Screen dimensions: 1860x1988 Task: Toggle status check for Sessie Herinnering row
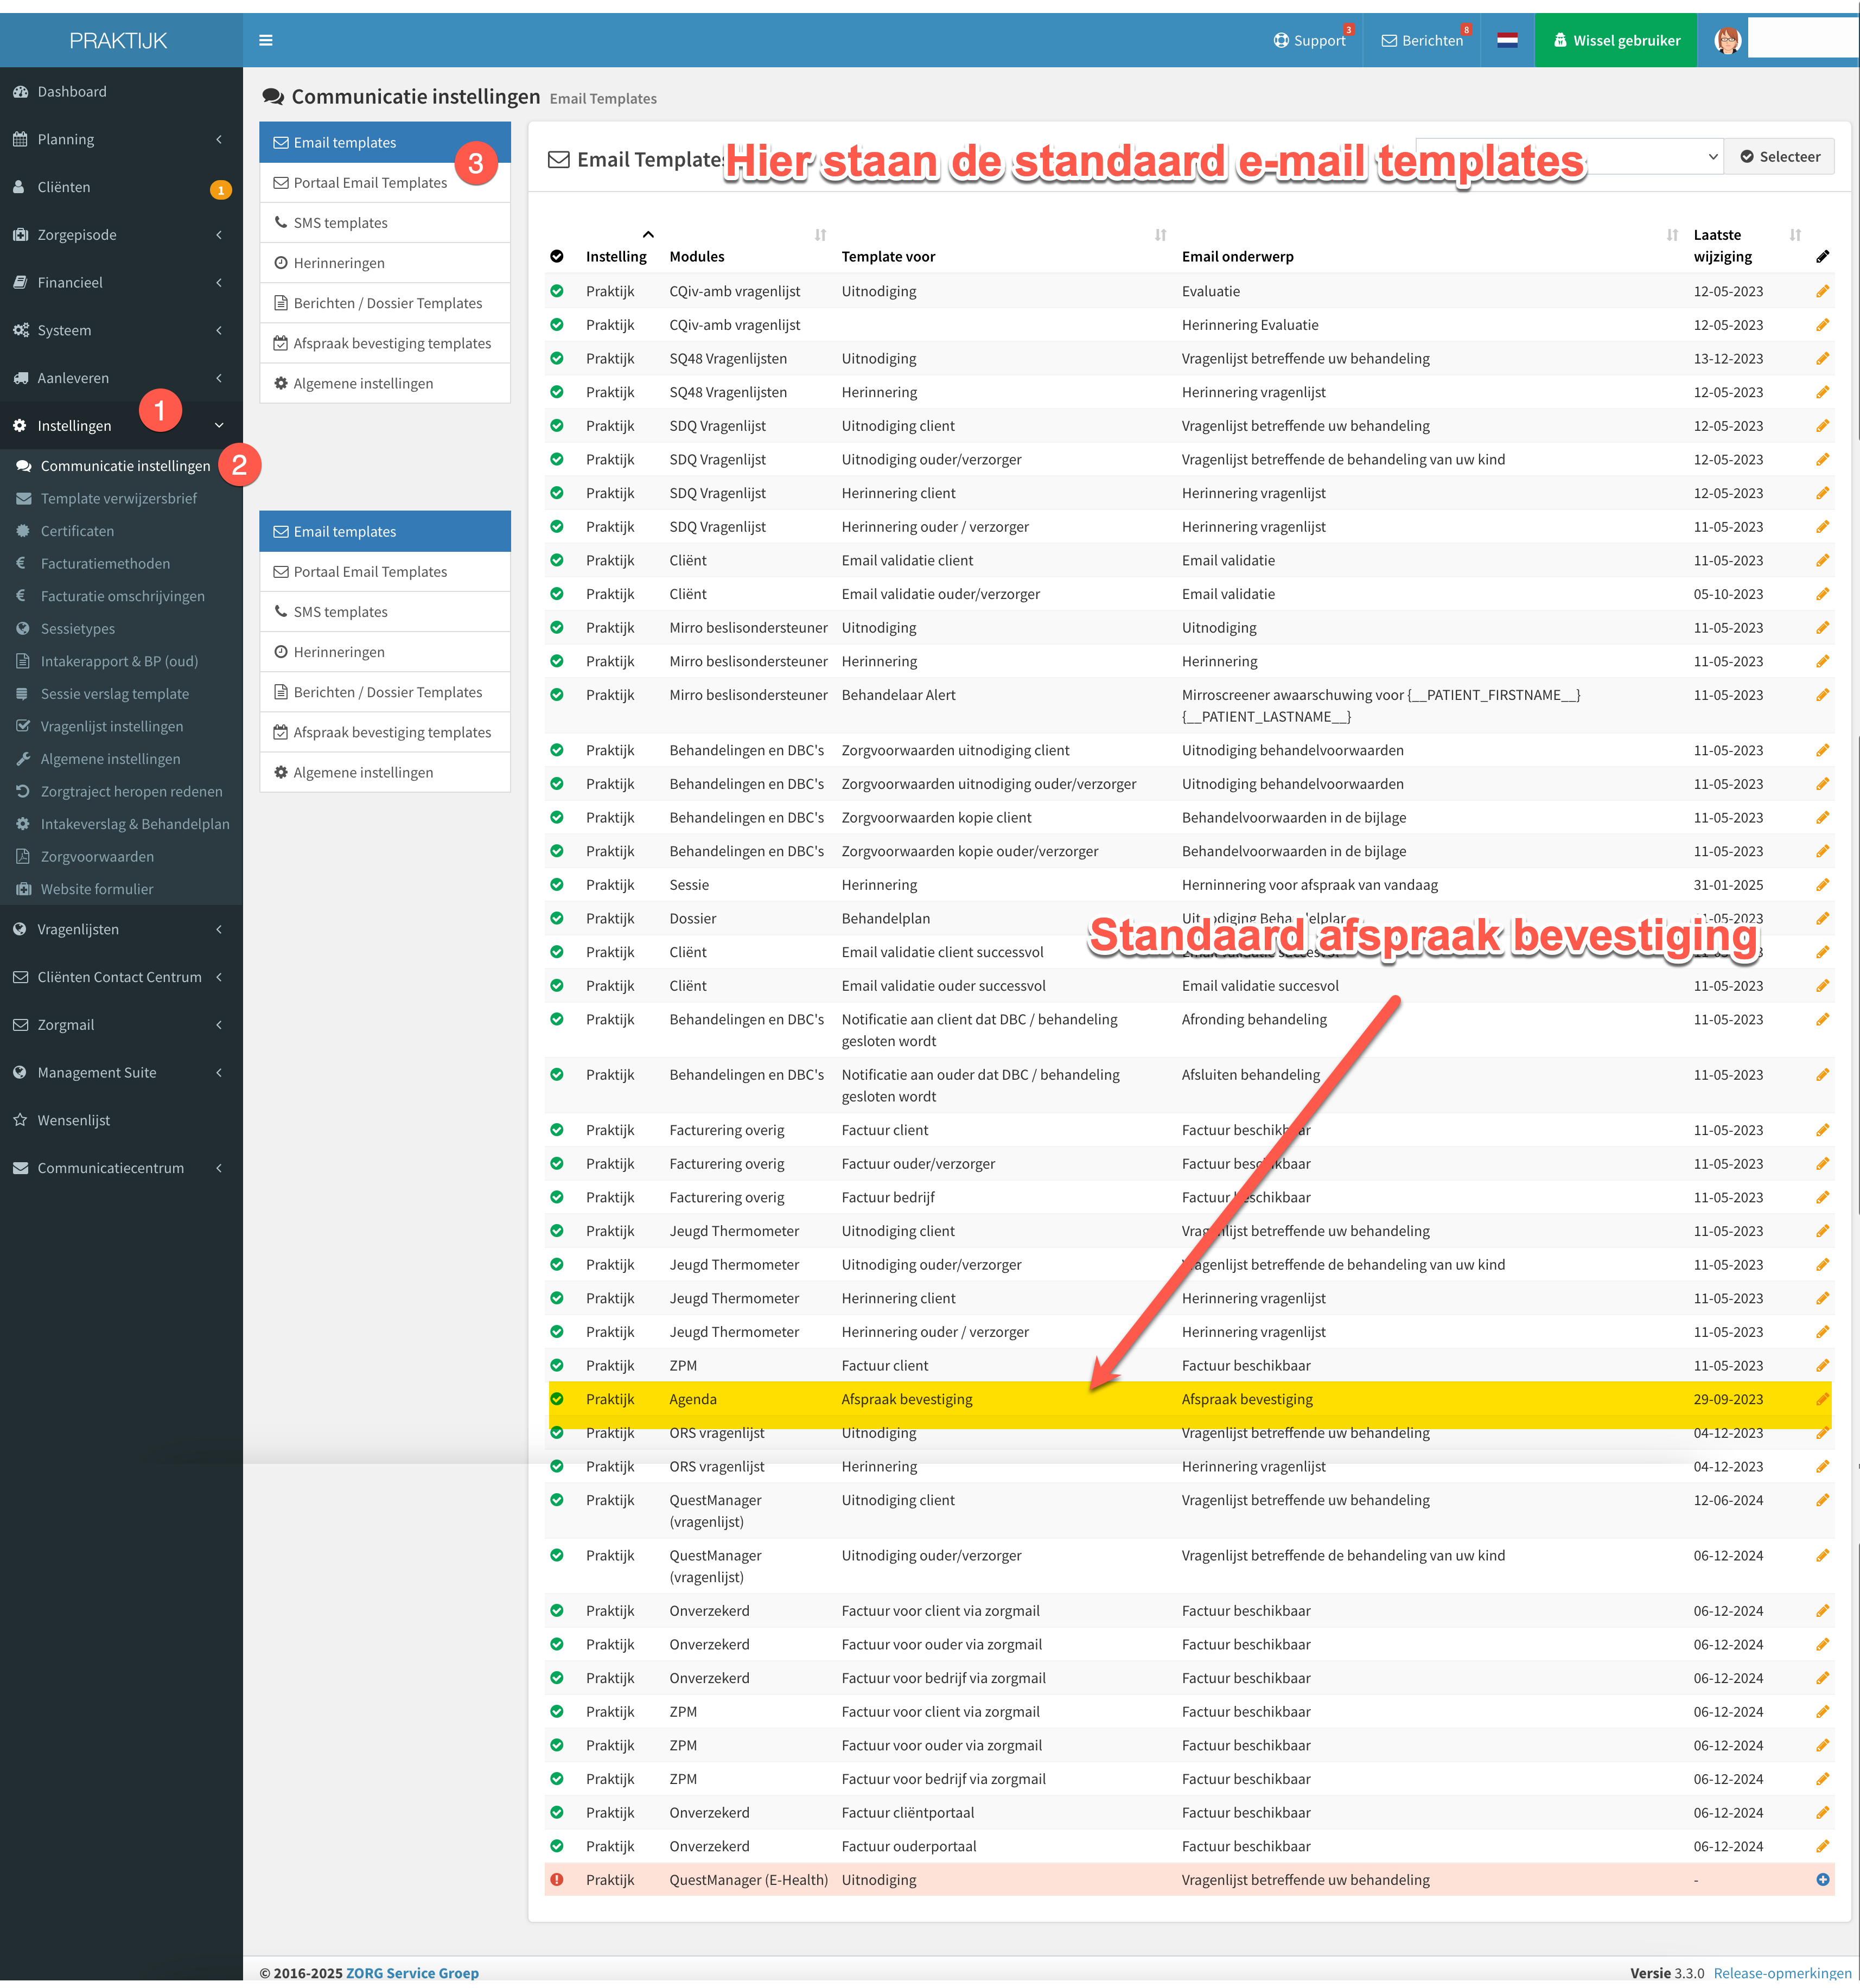tap(557, 885)
